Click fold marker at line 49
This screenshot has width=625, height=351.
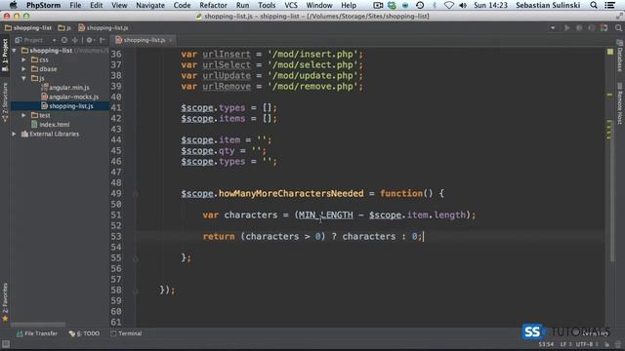tap(136, 194)
